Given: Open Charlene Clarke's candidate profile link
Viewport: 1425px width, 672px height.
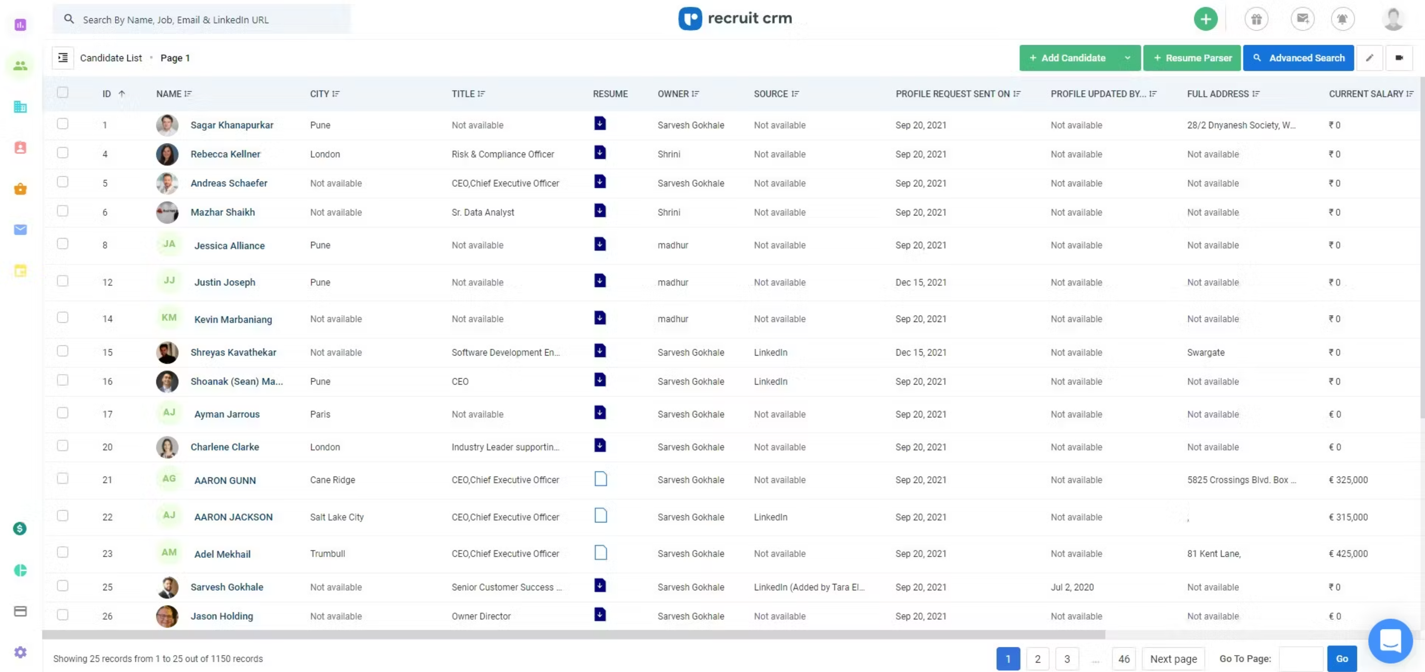Looking at the screenshot, I should pyautogui.click(x=225, y=447).
